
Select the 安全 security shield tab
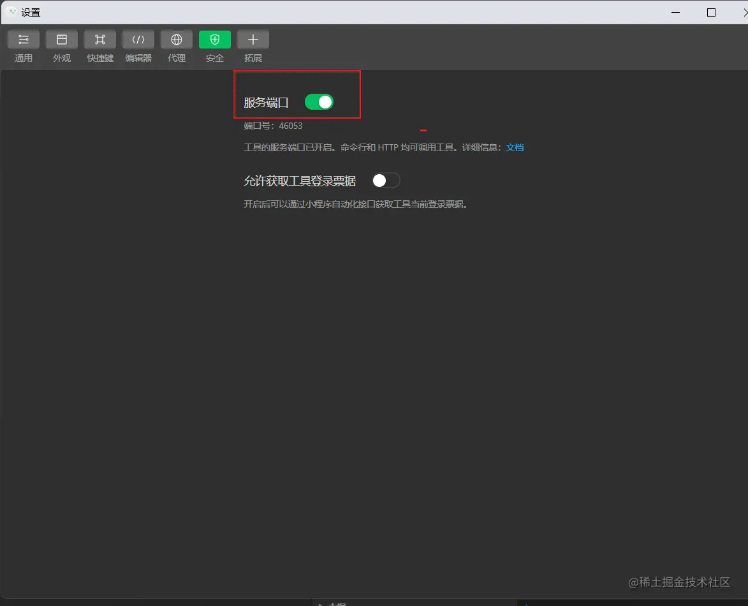(215, 47)
